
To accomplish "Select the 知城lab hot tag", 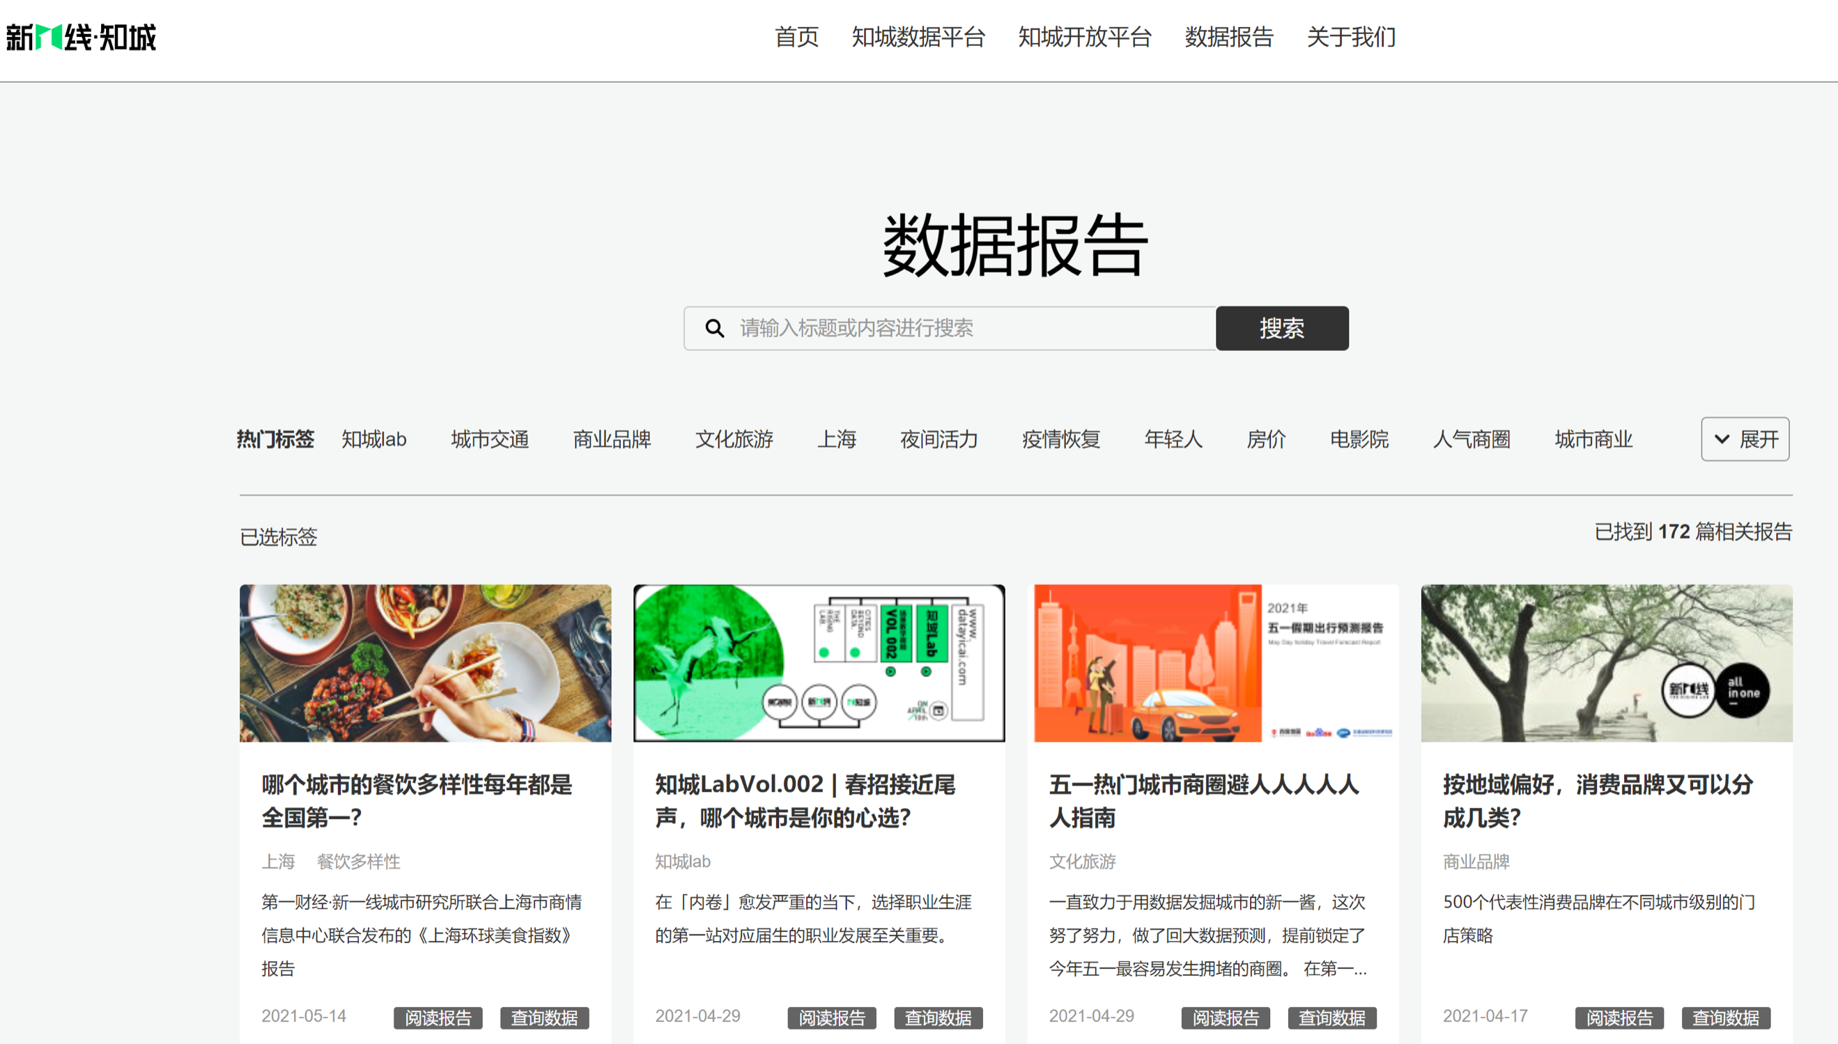I will pyautogui.click(x=373, y=439).
